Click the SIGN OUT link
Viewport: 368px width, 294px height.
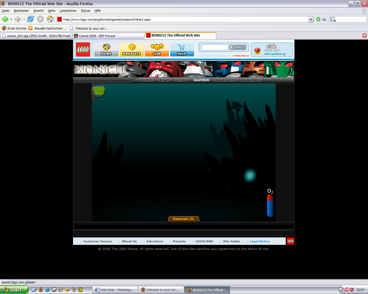(x=272, y=50)
